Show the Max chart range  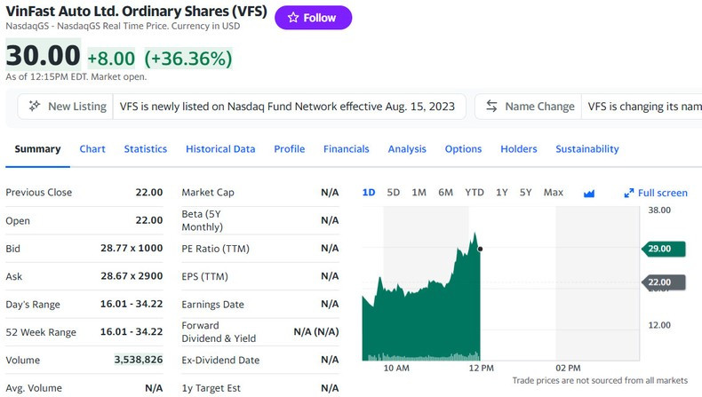pos(554,193)
